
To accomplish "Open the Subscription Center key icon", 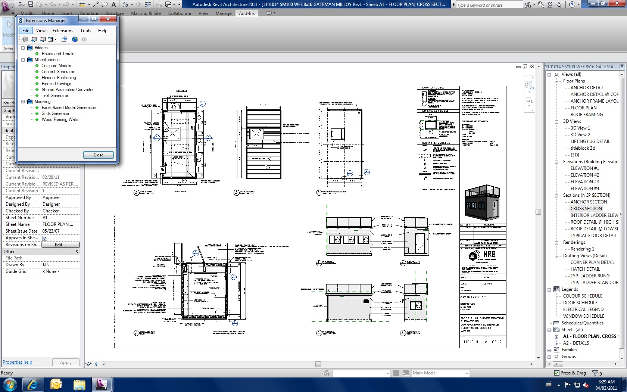I will point(541,5).
